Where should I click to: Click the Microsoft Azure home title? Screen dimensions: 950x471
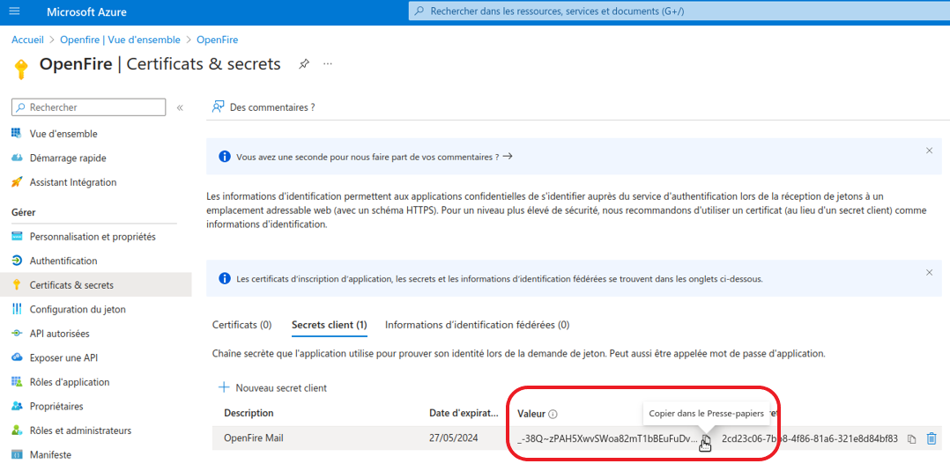[86, 12]
